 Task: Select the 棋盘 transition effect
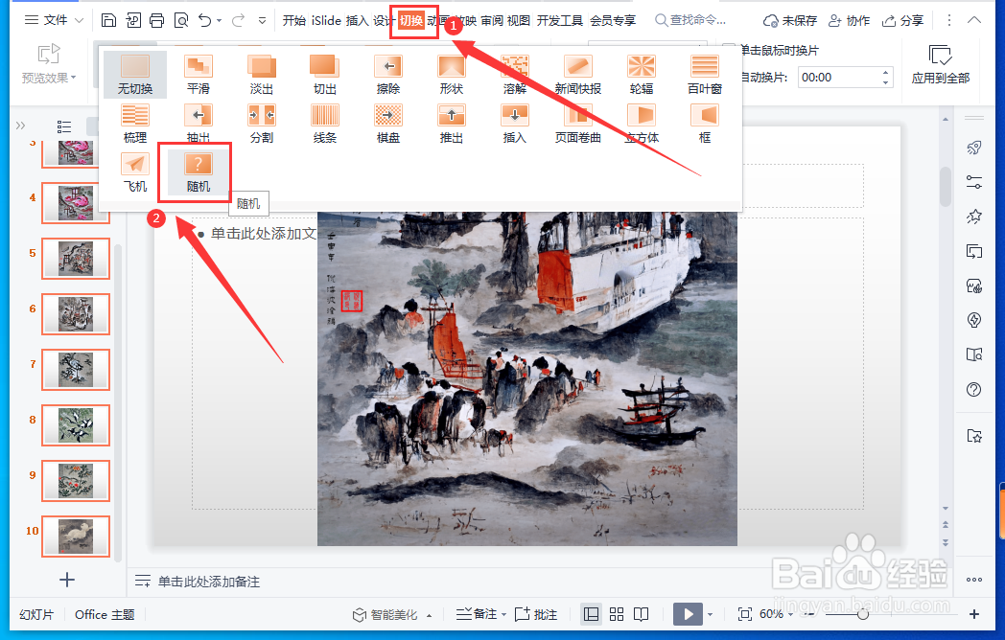(x=387, y=124)
